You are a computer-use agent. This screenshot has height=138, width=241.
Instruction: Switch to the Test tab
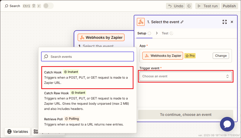[x=168, y=33]
